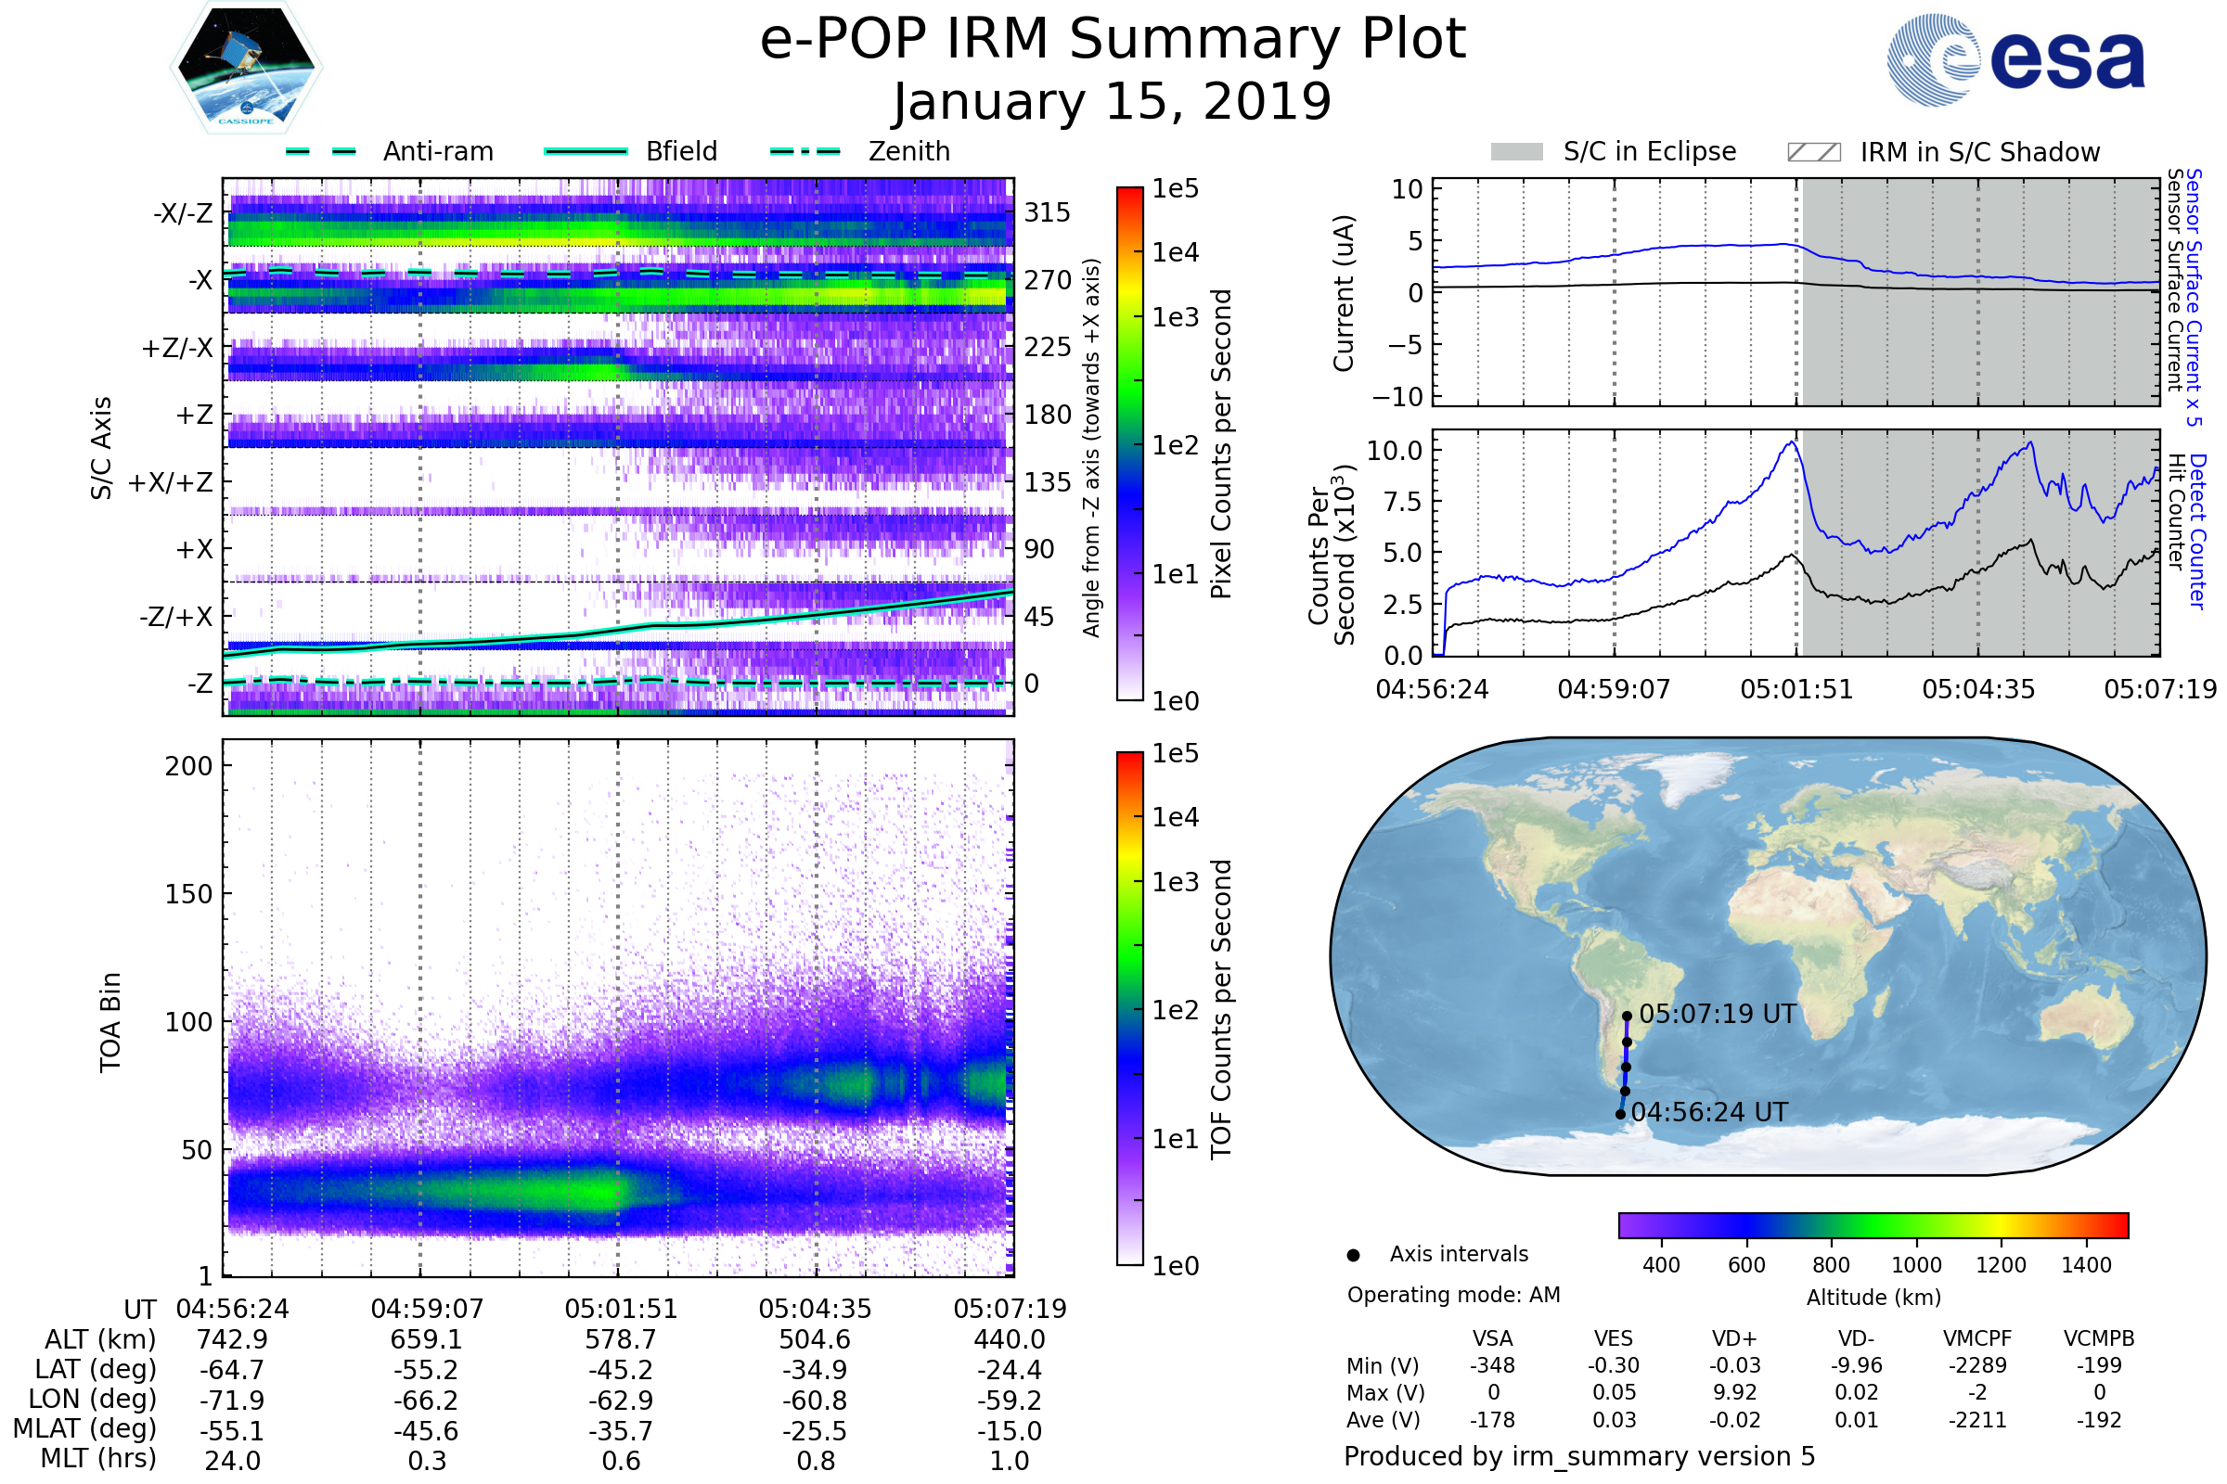
Task: Click the ESA logo
Action: [x=2015, y=60]
